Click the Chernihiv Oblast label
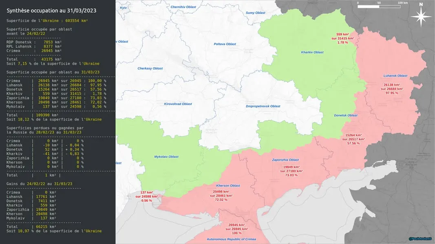Image resolution: width=435 pixels, height=244 pixels. point(183,7)
